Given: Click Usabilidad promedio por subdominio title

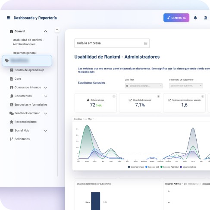Looking at the screenshot, I should tap(94, 184).
